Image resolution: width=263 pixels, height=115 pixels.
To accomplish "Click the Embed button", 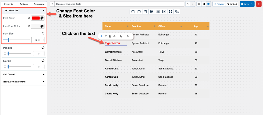I will pyautogui.click(x=232, y=4).
